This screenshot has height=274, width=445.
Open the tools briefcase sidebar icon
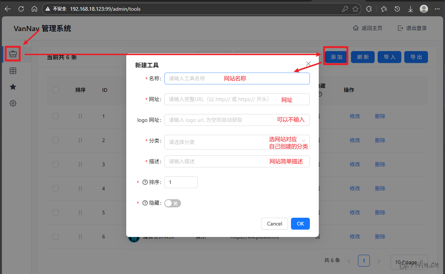point(13,54)
